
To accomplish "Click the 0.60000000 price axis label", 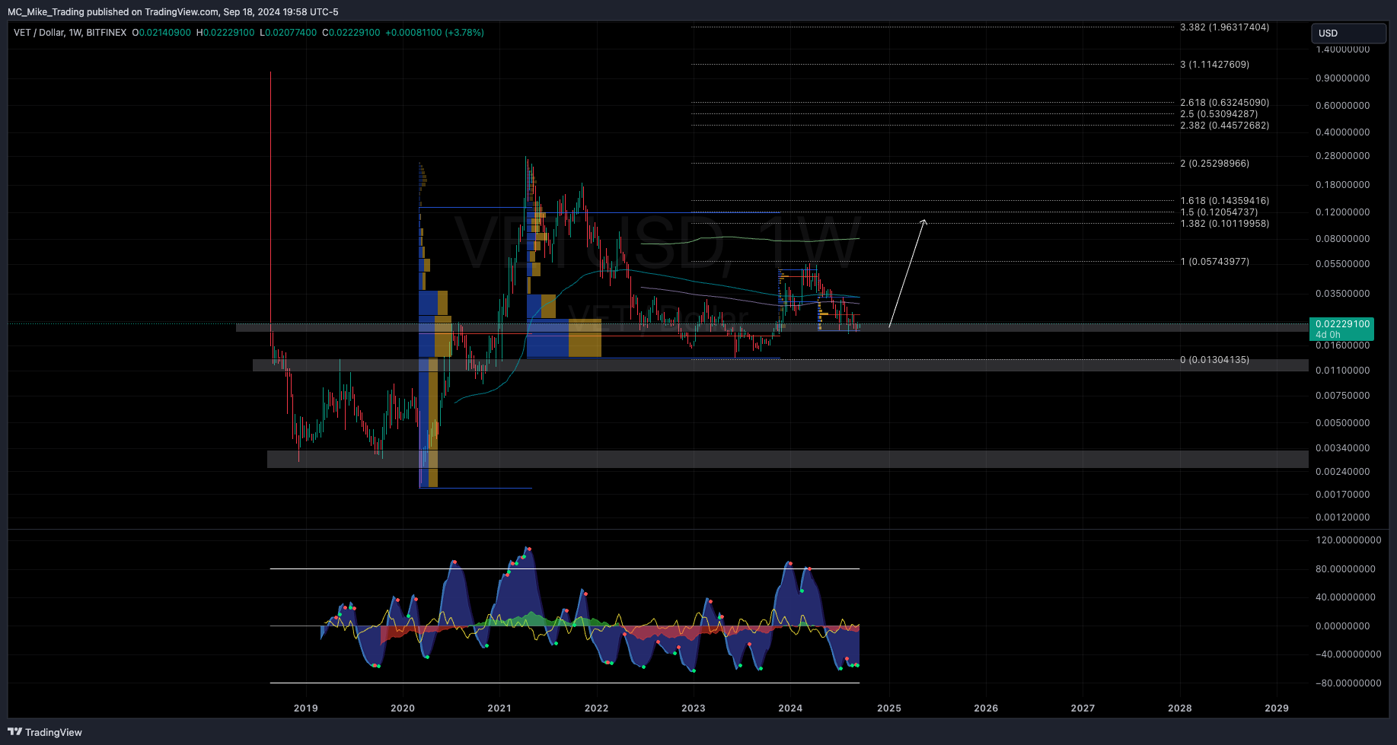I will coord(1343,106).
